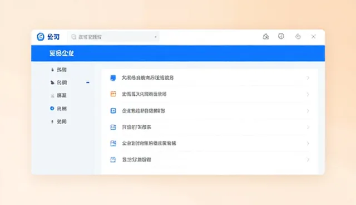Click the bell-like icon beside the close button
Screen dimensions: 356x205
[298, 36]
